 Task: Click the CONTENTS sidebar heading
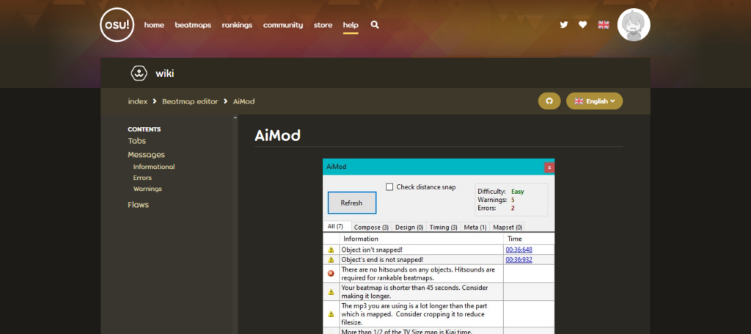[x=144, y=129]
